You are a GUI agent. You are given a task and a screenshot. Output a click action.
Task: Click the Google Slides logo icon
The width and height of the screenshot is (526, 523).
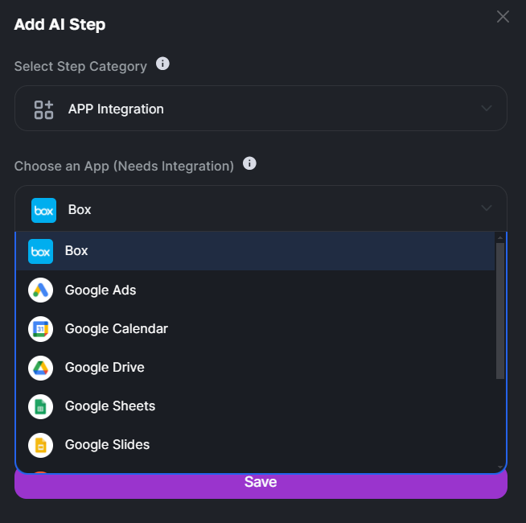coord(40,446)
